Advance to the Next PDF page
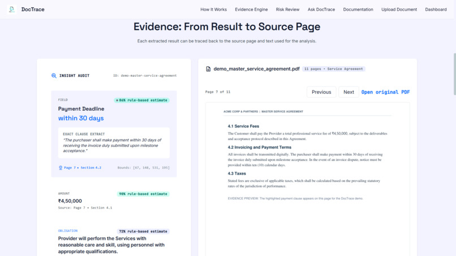 pyautogui.click(x=349, y=92)
